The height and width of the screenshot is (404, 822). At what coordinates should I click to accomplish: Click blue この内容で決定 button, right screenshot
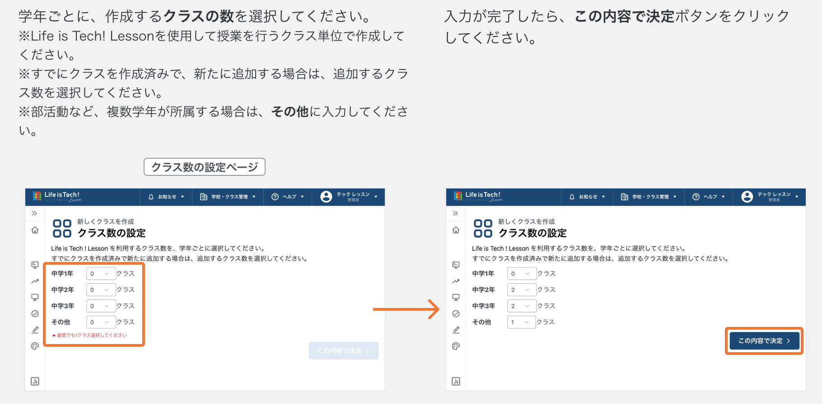coord(764,341)
